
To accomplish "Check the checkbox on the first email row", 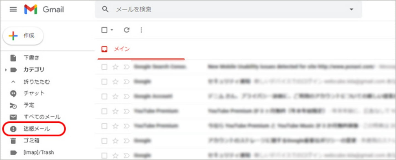I will (x=105, y=66).
